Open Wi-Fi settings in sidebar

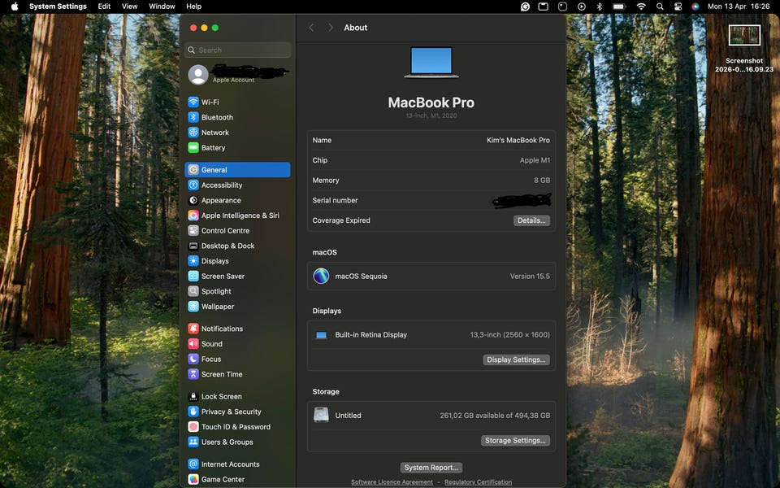[237, 102]
